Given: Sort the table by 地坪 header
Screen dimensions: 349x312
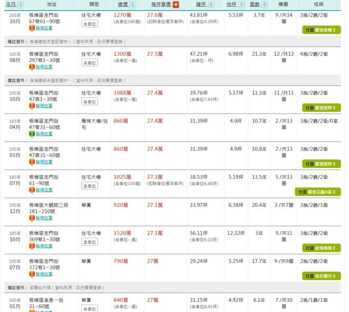Looking at the screenshot, I should tap(232, 4).
